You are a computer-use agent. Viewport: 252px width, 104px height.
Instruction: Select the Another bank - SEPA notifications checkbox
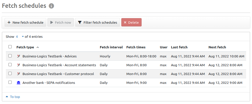click(10, 82)
